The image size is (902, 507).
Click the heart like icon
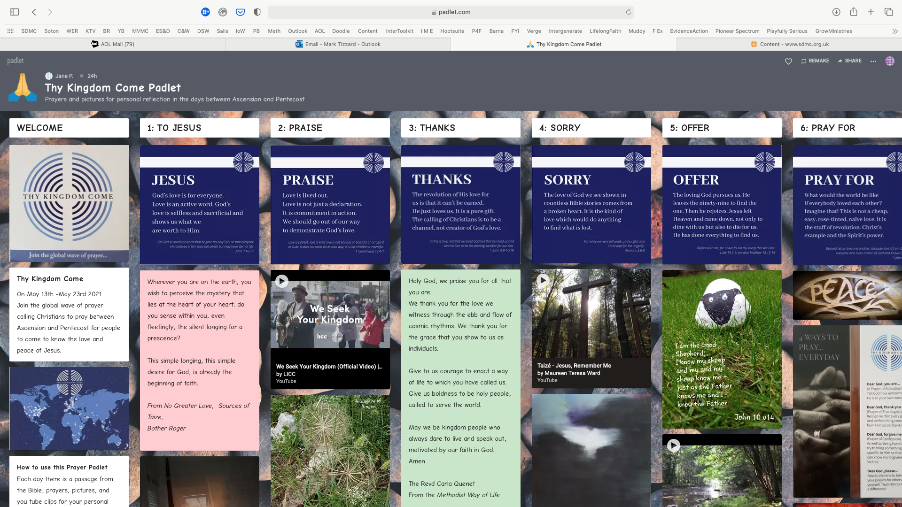(x=788, y=61)
